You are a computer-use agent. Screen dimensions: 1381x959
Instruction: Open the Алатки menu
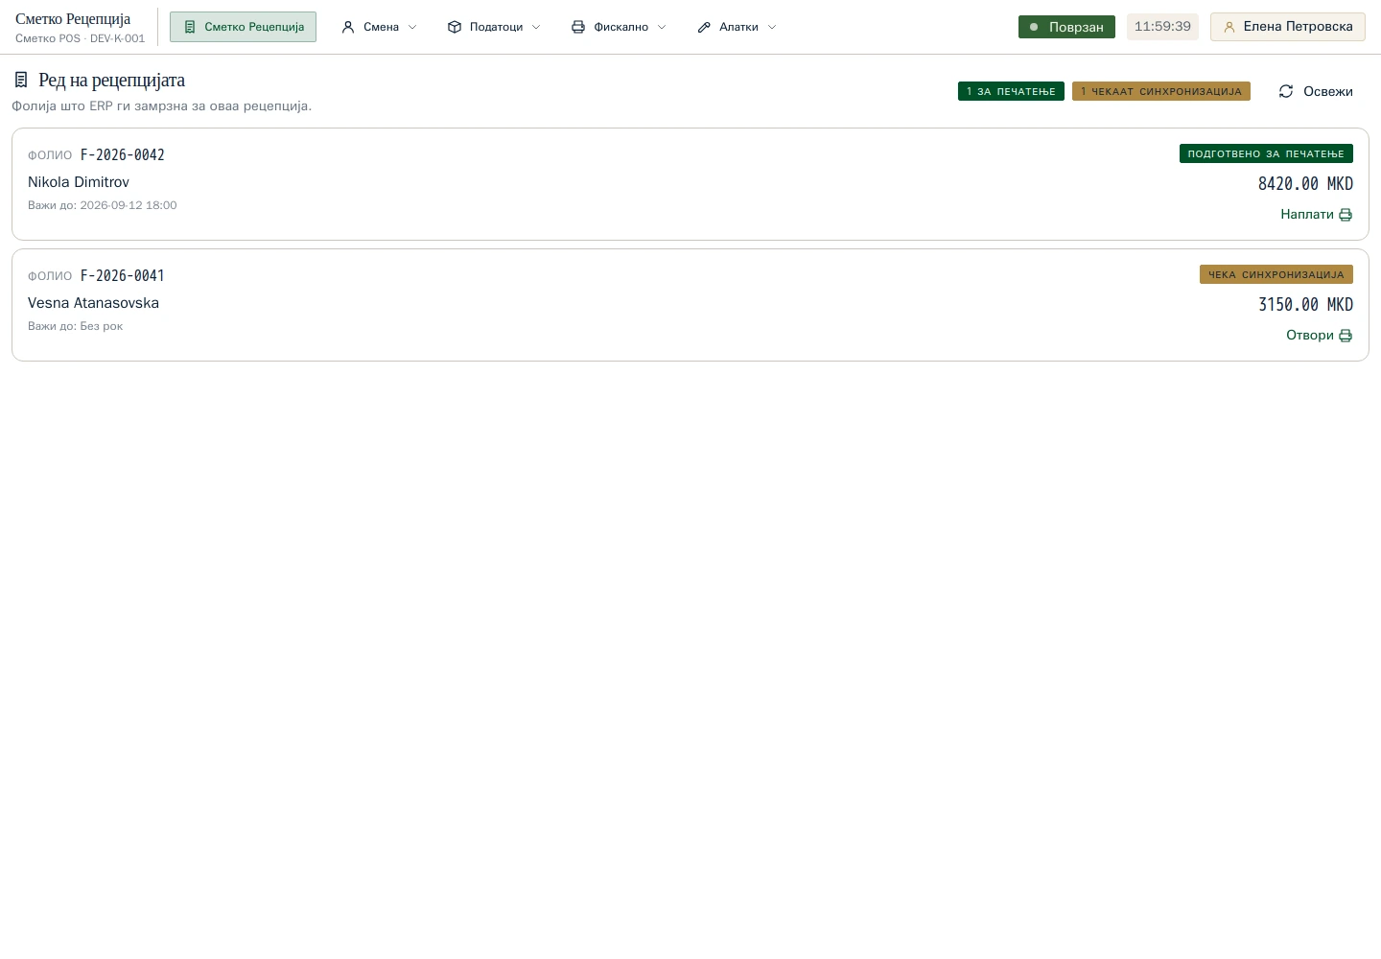pyautogui.click(x=737, y=27)
